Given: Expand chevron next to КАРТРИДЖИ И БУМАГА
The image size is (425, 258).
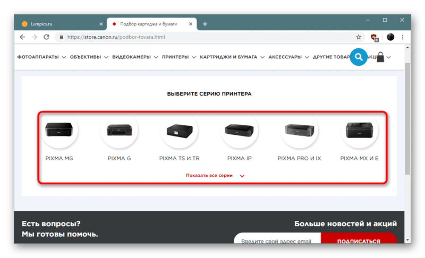Looking at the screenshot, I should pos(262,57).
